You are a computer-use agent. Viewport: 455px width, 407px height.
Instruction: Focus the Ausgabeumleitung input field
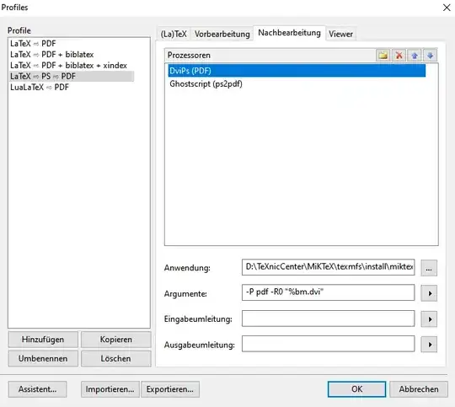[x=329, y=344]
